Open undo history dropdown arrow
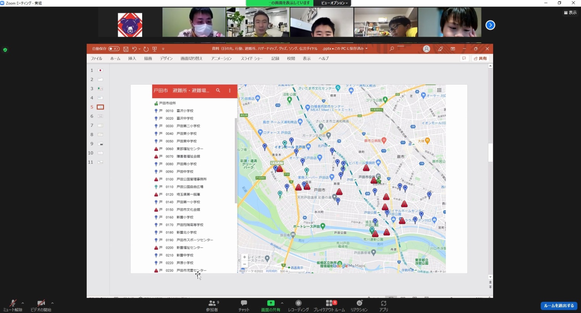Image resolution: width=581 pixels, height=313 pixels. point(139,49)
